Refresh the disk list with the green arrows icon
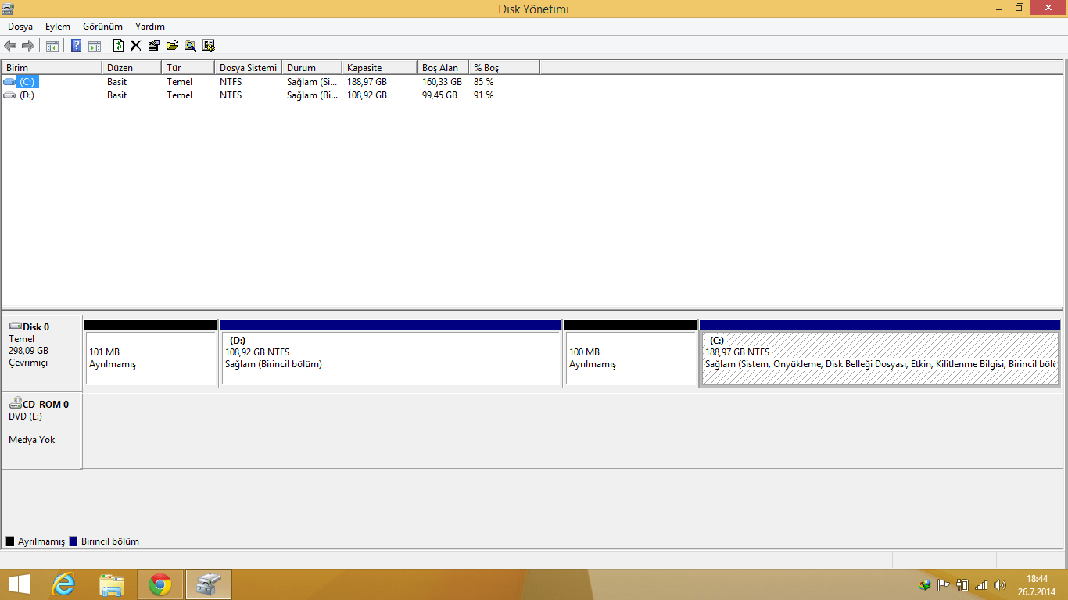 point(119,46)
